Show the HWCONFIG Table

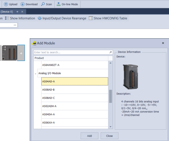(91, 18)
